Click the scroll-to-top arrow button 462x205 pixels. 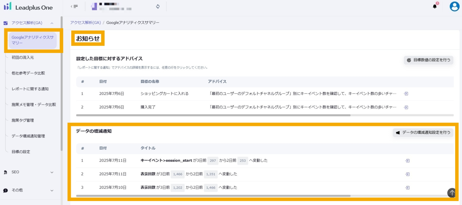[452, 192]
